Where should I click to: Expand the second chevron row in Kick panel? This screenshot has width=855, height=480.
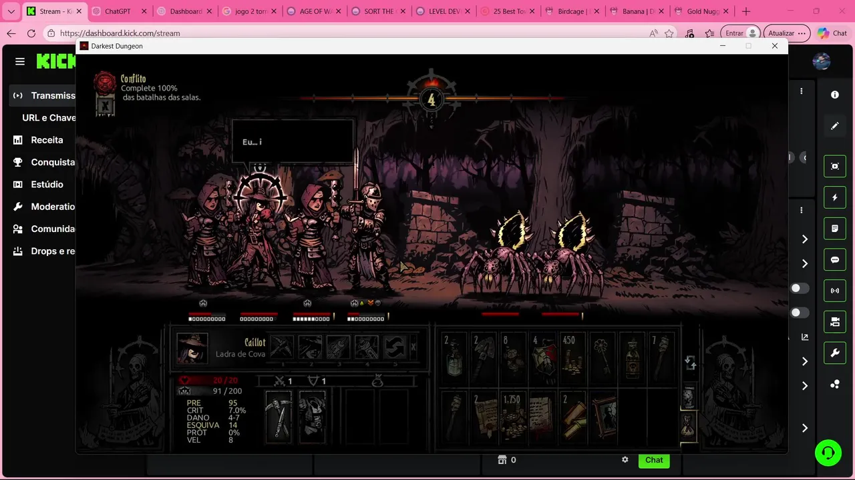804,264
